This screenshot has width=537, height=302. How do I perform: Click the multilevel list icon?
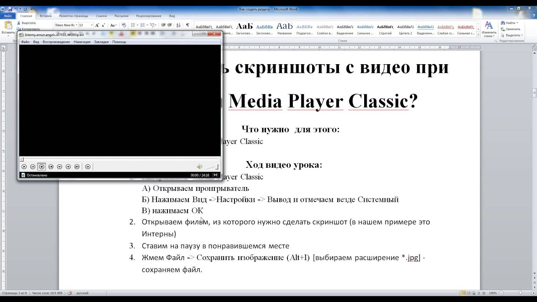point(154,25)
